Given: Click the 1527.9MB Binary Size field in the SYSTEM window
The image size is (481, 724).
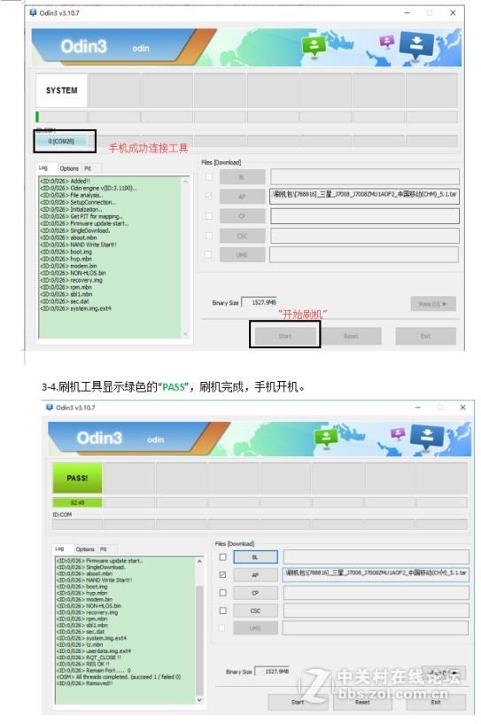Looking at the screenshot, I should point(259,302).
